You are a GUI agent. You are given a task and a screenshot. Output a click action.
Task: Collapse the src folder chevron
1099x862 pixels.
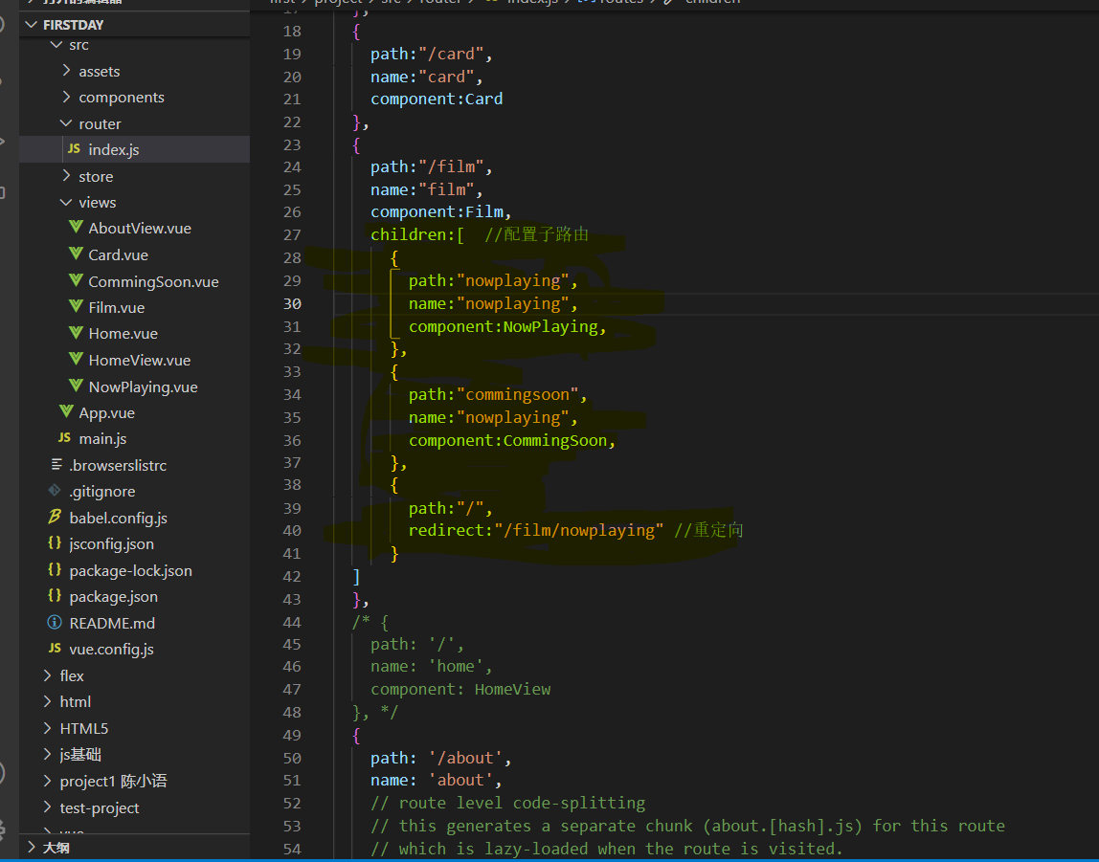[56, 45]
